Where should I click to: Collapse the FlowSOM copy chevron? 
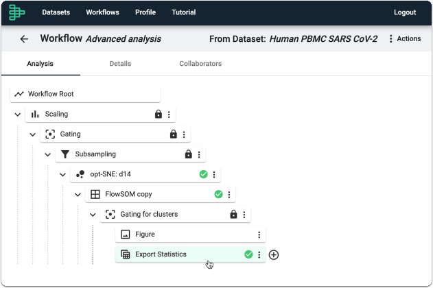tap(78, 195)
